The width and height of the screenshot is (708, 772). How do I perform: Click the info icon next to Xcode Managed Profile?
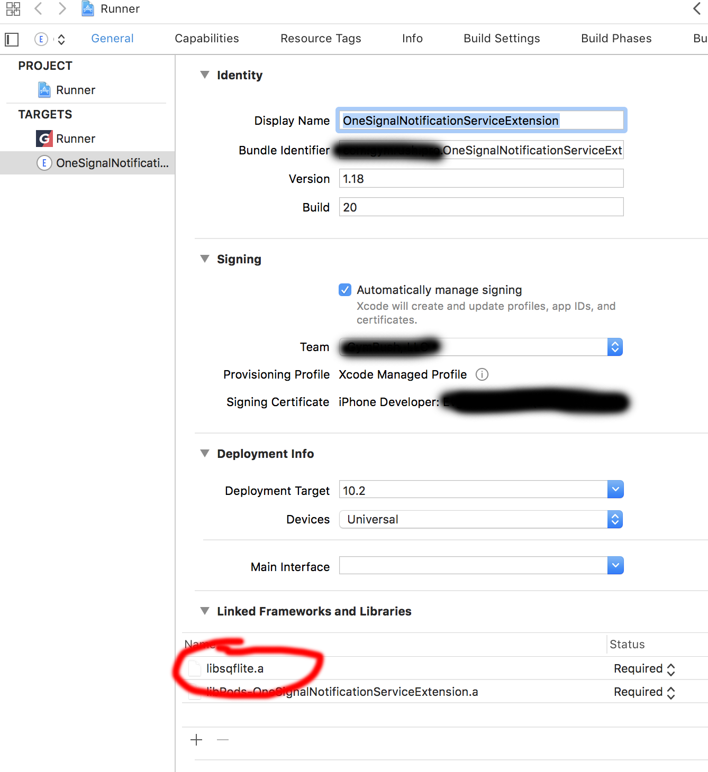pyautogui.click(x=482, y=374)
